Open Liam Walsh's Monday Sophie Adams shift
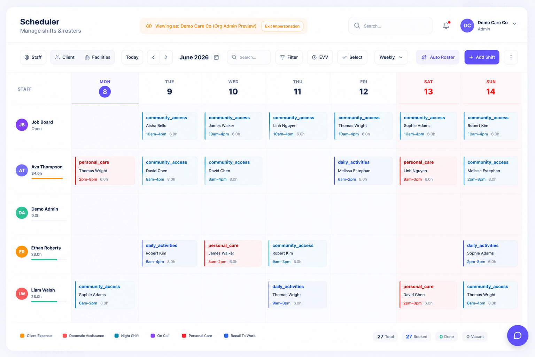 pos(105,295)
